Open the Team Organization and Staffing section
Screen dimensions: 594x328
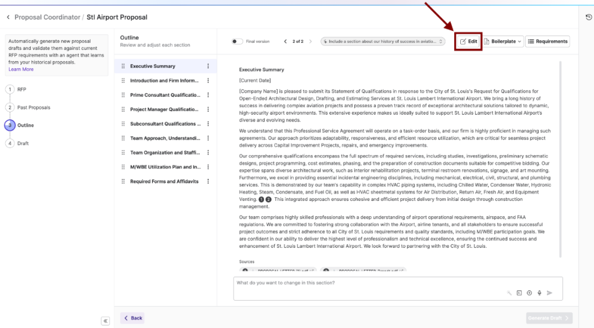(x=165, y=153)
